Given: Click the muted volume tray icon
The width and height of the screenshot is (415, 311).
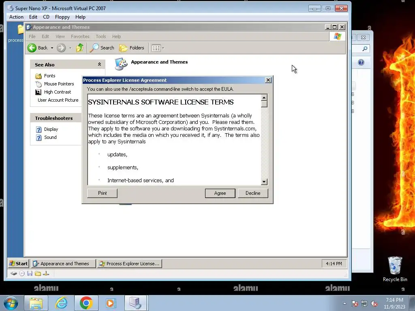Looking at the screenshot, I should [x=374, y=303].
